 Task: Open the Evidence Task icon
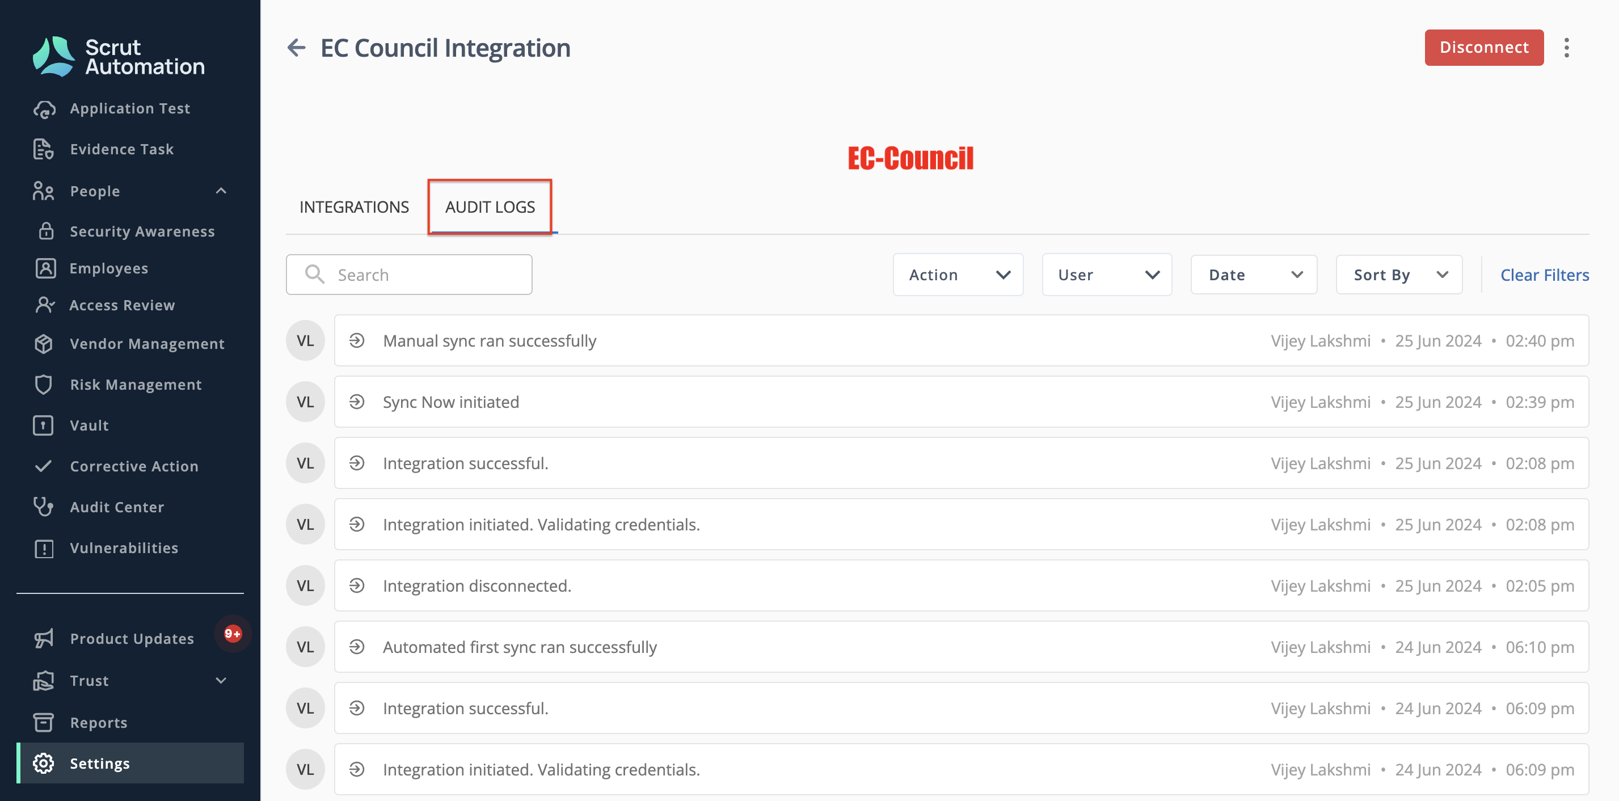tap(43, 149)
